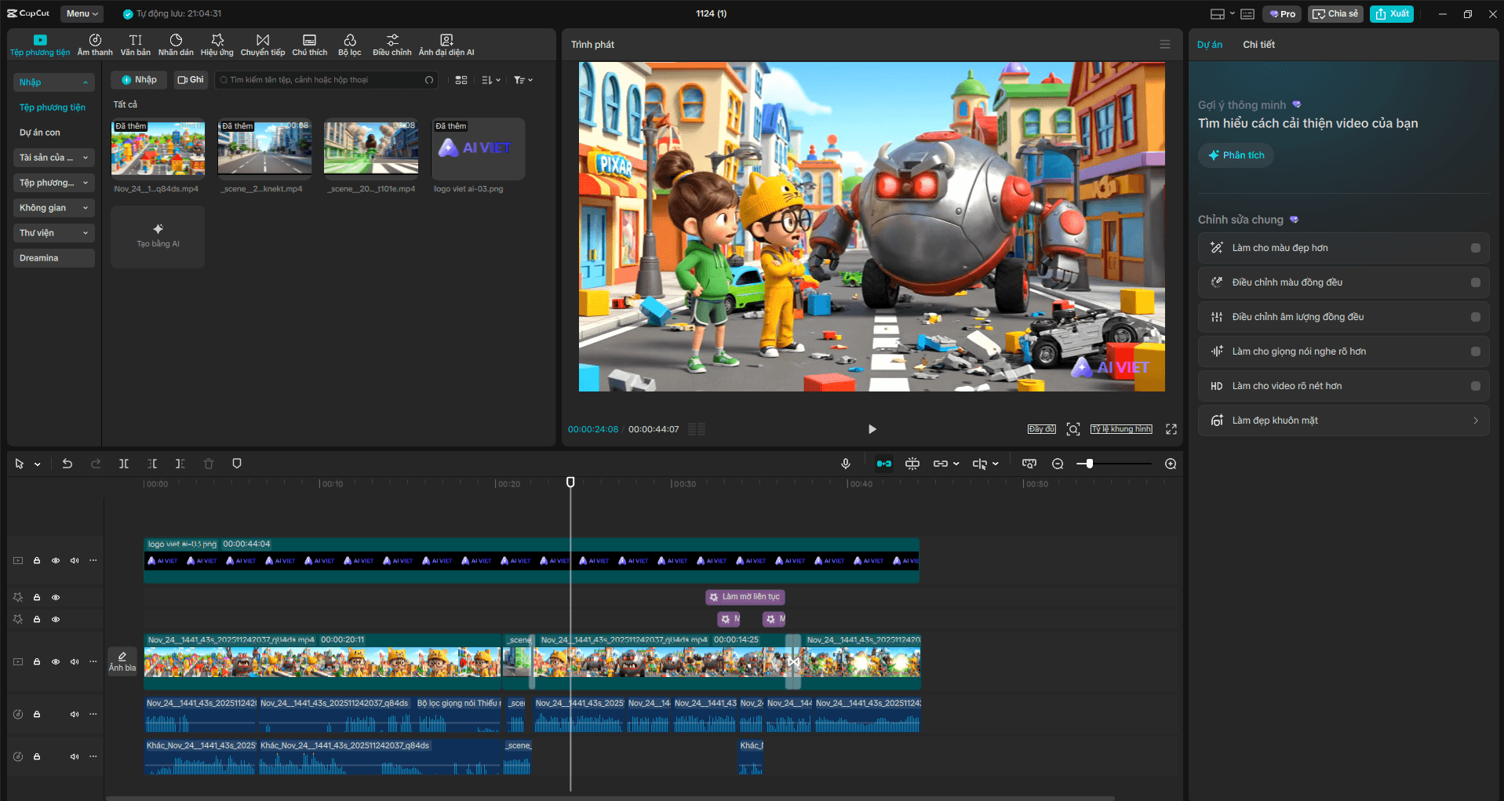This screenshot has height=801, width=1504.
Task: Click the timeline zoom slider handle
Action: [x=1090, y=464]
